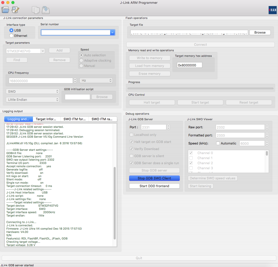Toggle GDB Server does a single run
Screen dimensions: 278x267
pos(131,163)
